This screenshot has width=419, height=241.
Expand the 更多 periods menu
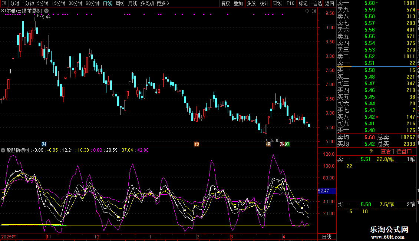coord(163,3)
